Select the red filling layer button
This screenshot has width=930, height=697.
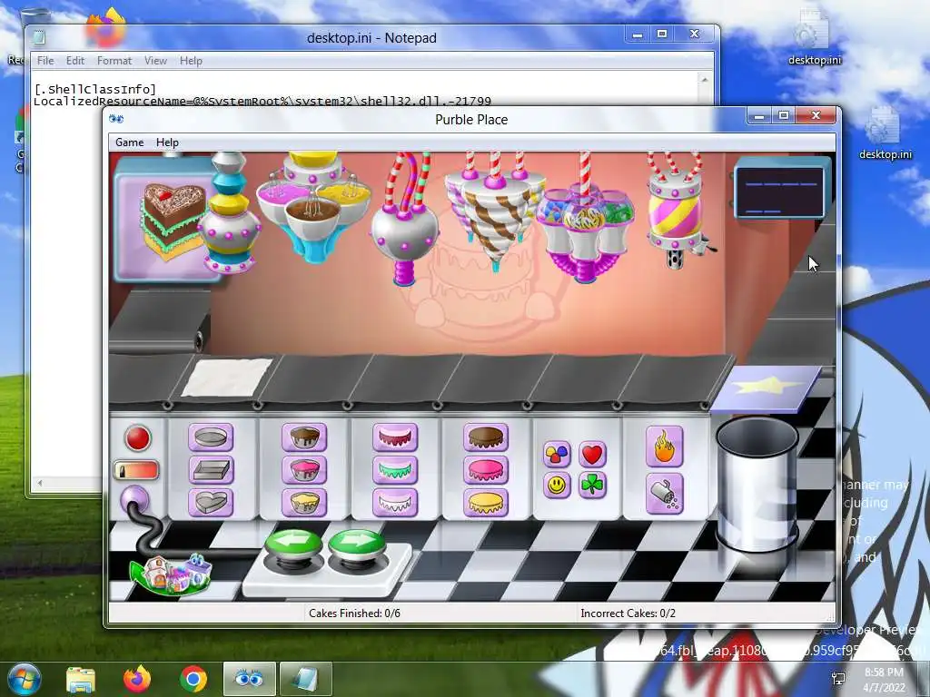[x=395, y=437]
